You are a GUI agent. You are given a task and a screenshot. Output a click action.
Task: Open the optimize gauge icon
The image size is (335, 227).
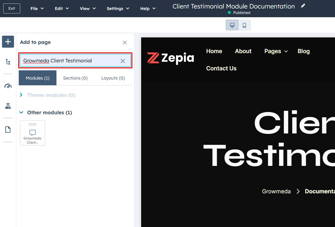pyautogui.click(x=8, y=86)
